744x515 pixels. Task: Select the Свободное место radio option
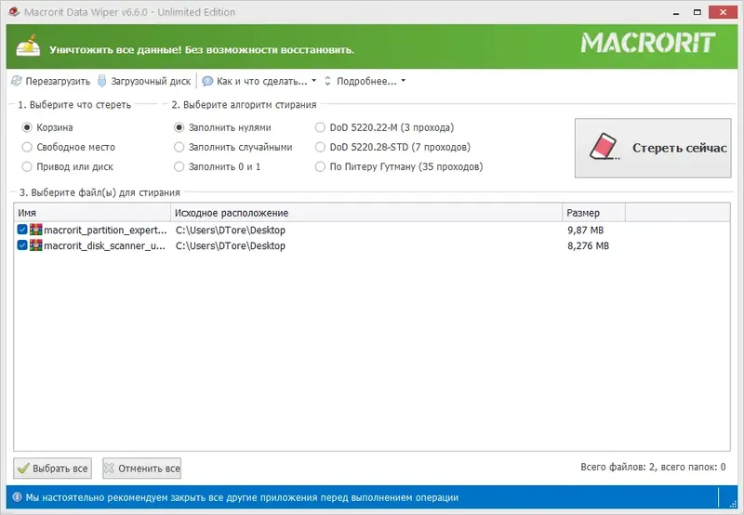(27, 147)
